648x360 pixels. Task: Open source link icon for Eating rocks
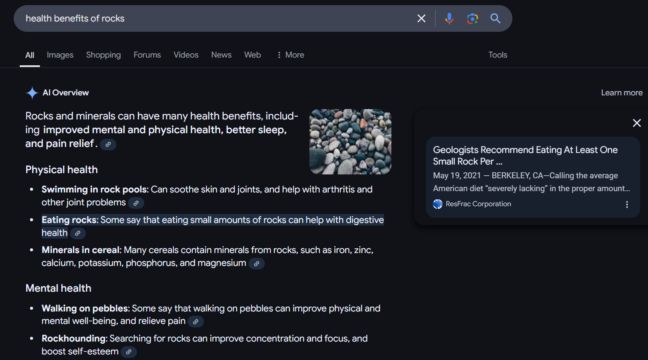(78, 233)
